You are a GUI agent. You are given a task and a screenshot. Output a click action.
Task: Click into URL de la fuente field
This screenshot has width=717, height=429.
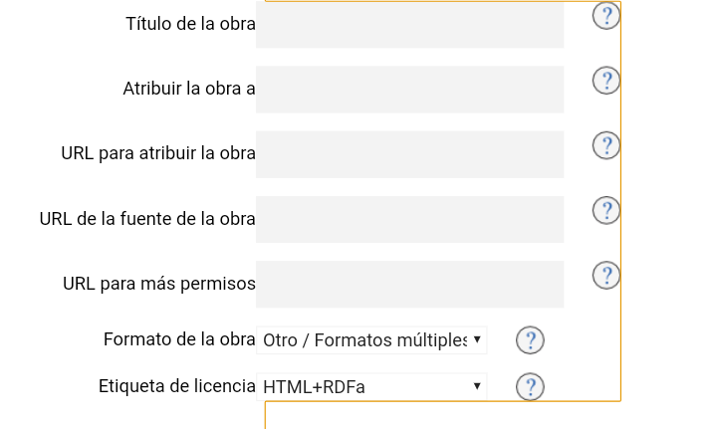[409, 219]
